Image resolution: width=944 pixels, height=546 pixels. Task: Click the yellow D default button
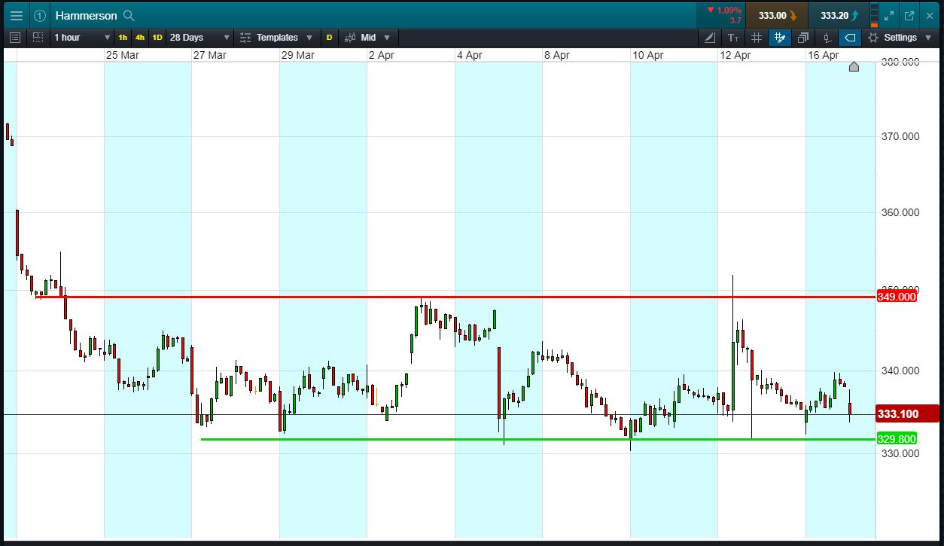pyautogui.click(x=329, y=37)
